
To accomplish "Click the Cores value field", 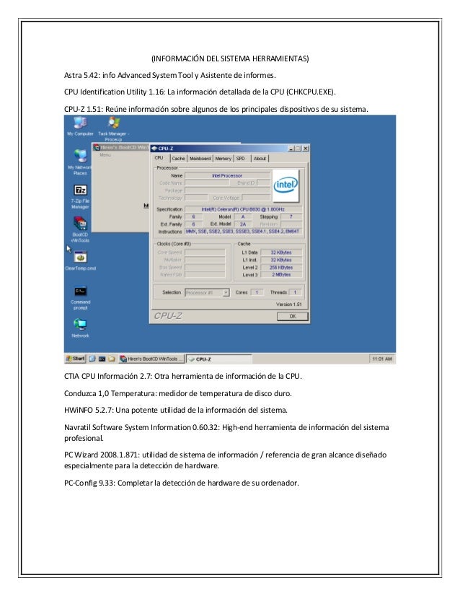I will (x=257, y=292).
